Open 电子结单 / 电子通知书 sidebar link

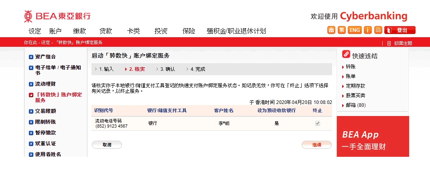58,70
